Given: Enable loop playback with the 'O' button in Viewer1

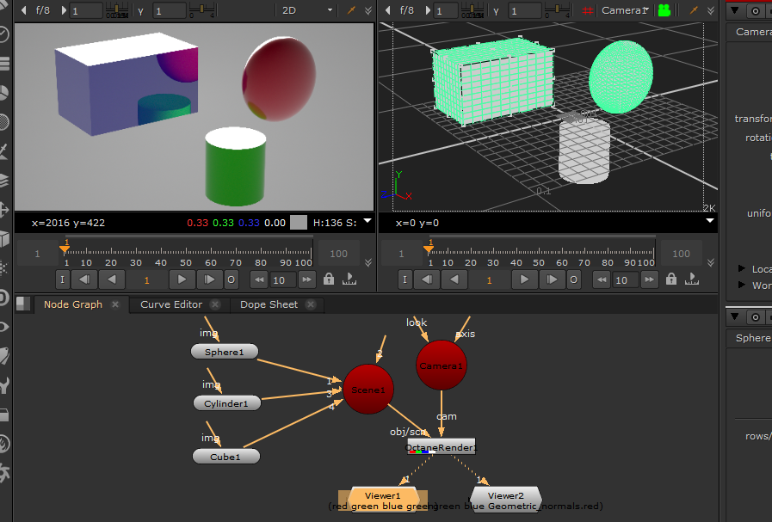Looking at the screenshot, I should tap(231, 279).
